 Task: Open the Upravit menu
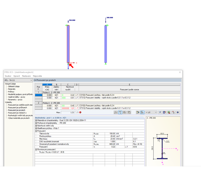click(17, 76)
